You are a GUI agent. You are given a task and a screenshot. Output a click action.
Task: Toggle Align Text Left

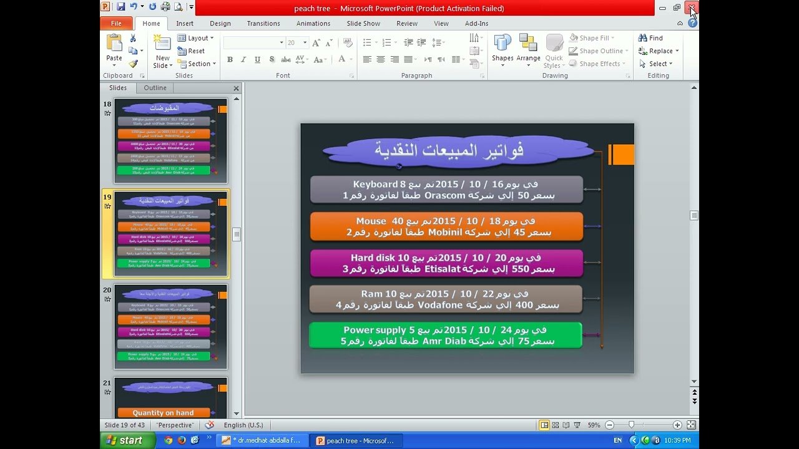click(367, 60)
